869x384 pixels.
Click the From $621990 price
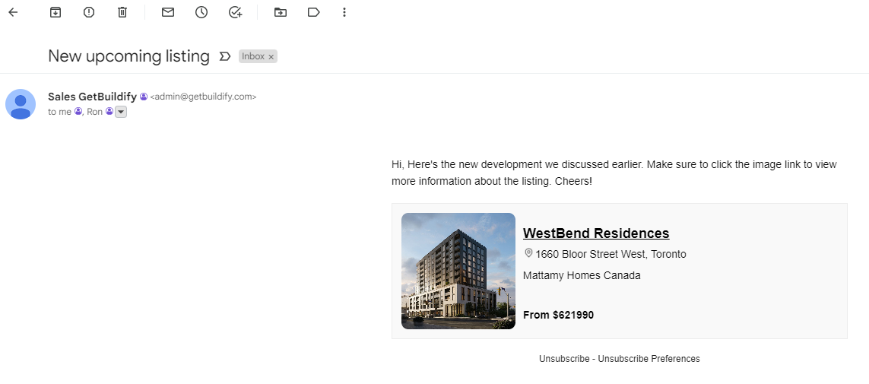click(559, 316)
